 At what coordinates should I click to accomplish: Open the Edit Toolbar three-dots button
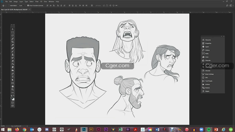point(13,93)
